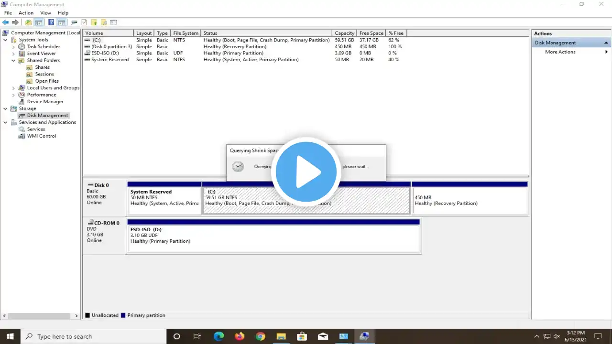Expand the More Actions submenu arrow
The width and height of the screenshot is (612, 344).
coord(606,52)
